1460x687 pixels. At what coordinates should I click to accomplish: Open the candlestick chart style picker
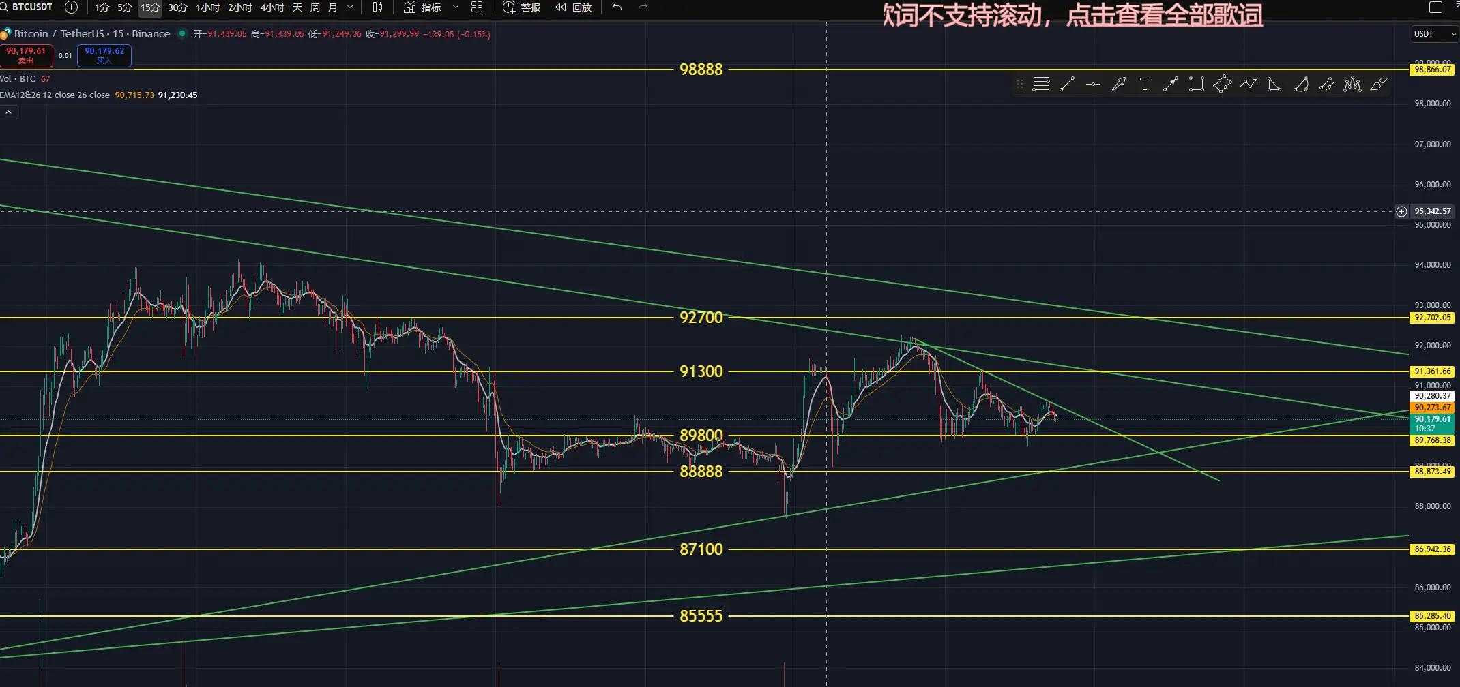377,7
